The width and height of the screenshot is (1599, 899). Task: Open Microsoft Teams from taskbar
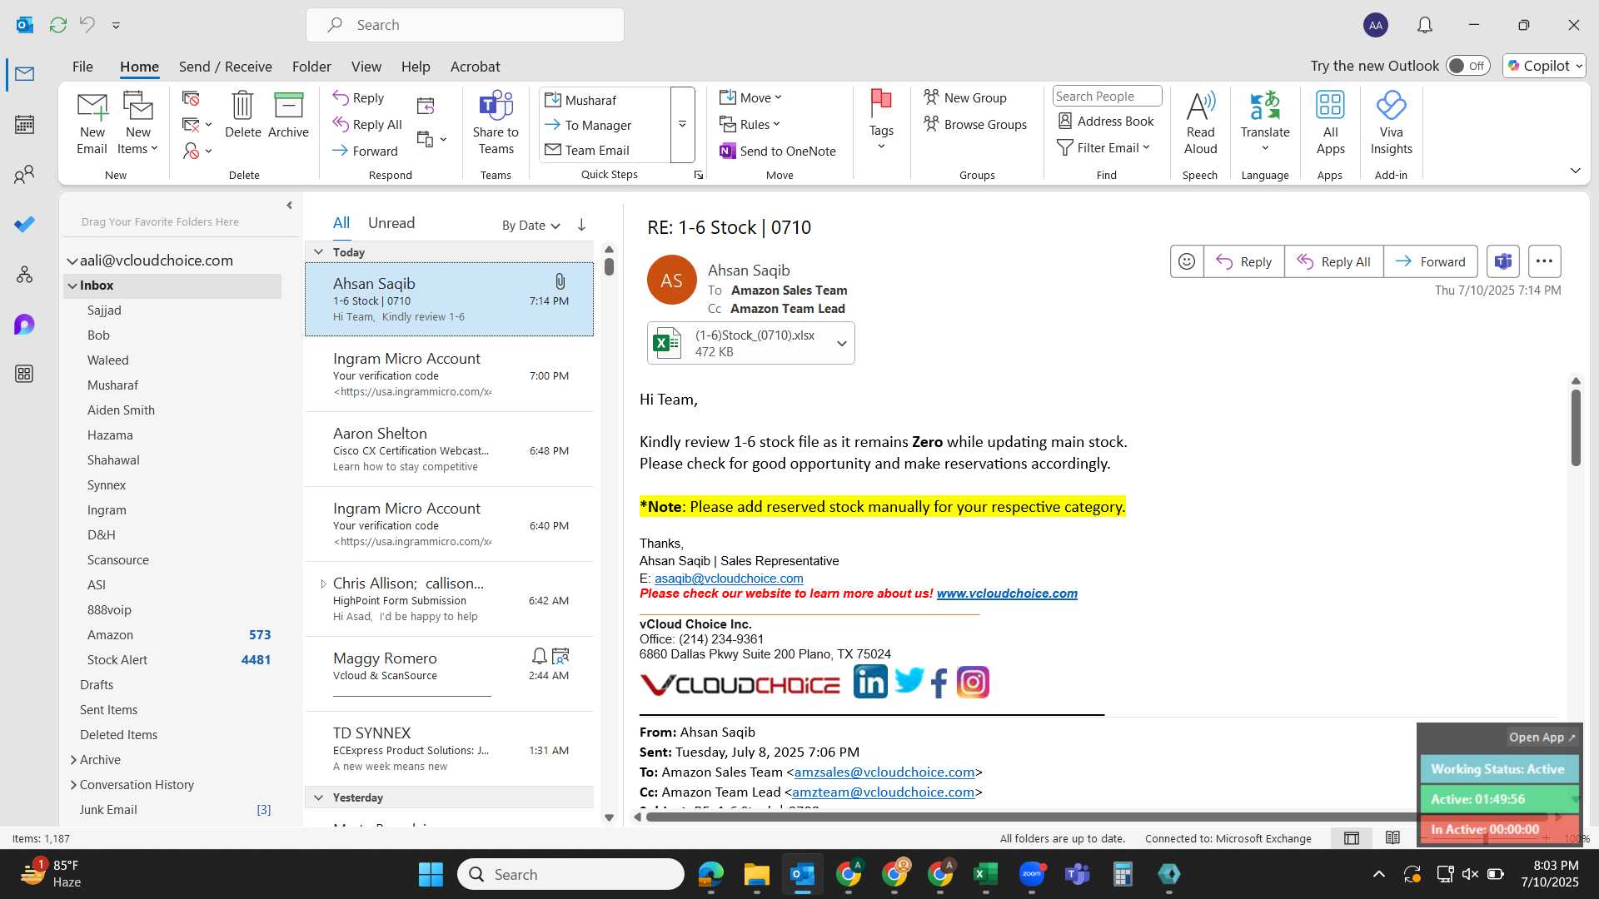coord(1077,874)
